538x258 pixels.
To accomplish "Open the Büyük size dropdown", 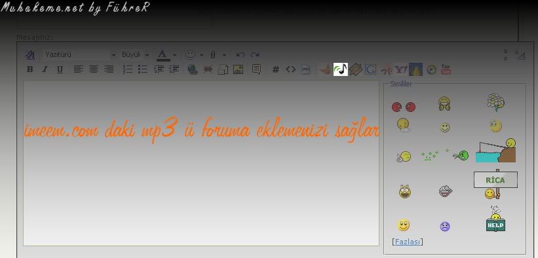I will pyautogui.click(x=135, y=54).
